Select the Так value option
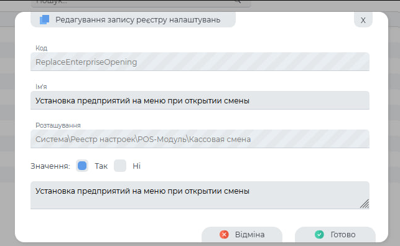 point(82,166)
